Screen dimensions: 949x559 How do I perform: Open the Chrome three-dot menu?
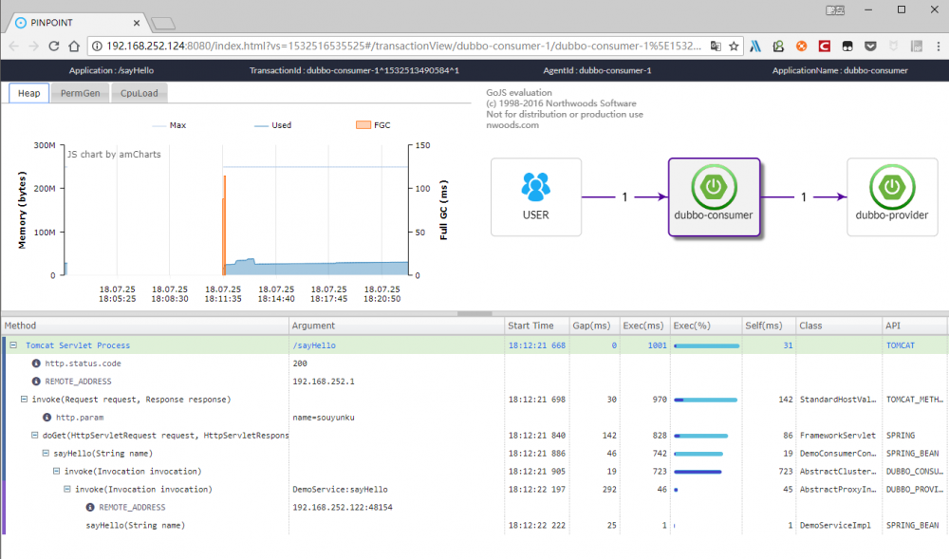tap(939, 46)
